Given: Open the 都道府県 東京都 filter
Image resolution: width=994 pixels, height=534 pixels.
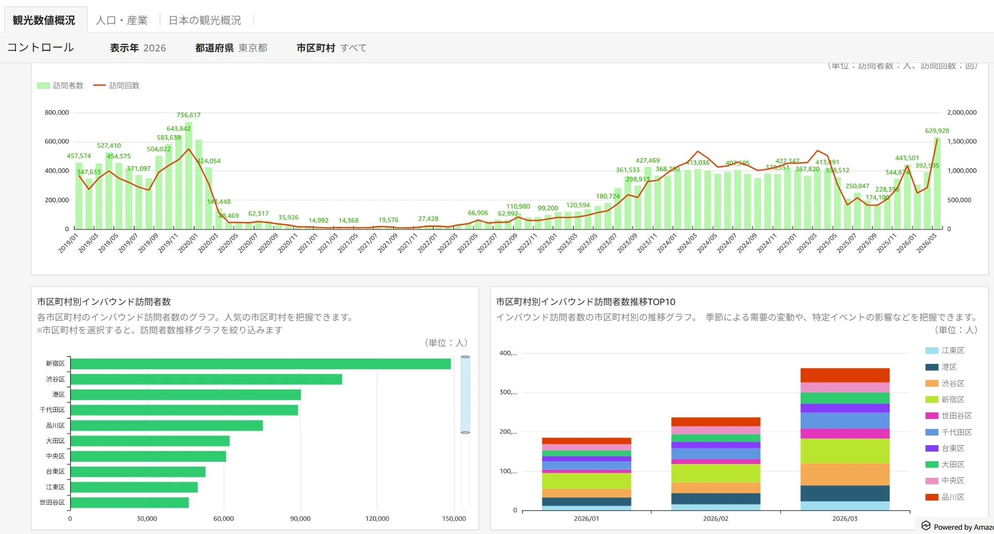Looking at the screenshot, I should point(231,48).
